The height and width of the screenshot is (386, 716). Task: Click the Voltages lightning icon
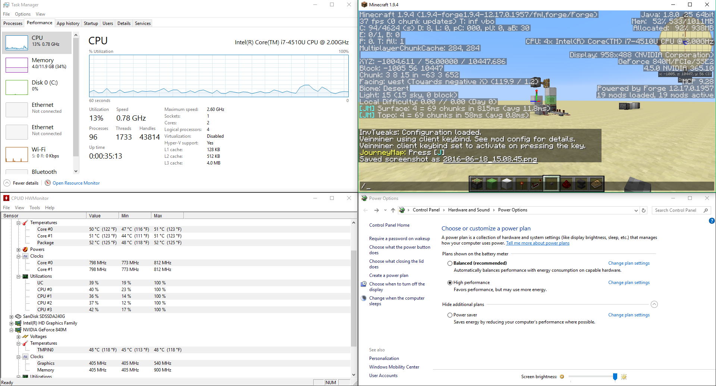[x=25, y=336]
